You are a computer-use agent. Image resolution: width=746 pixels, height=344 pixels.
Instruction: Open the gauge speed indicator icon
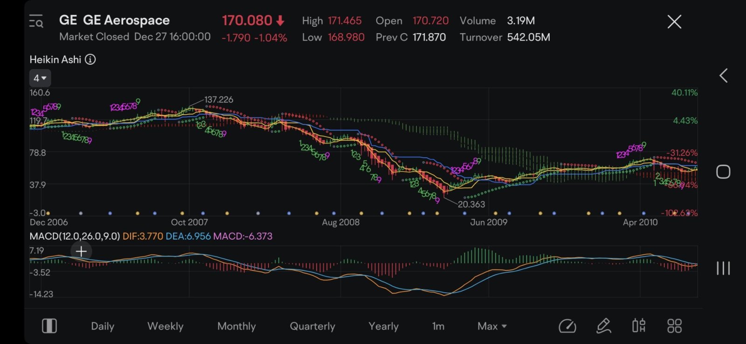pos(567,326)
